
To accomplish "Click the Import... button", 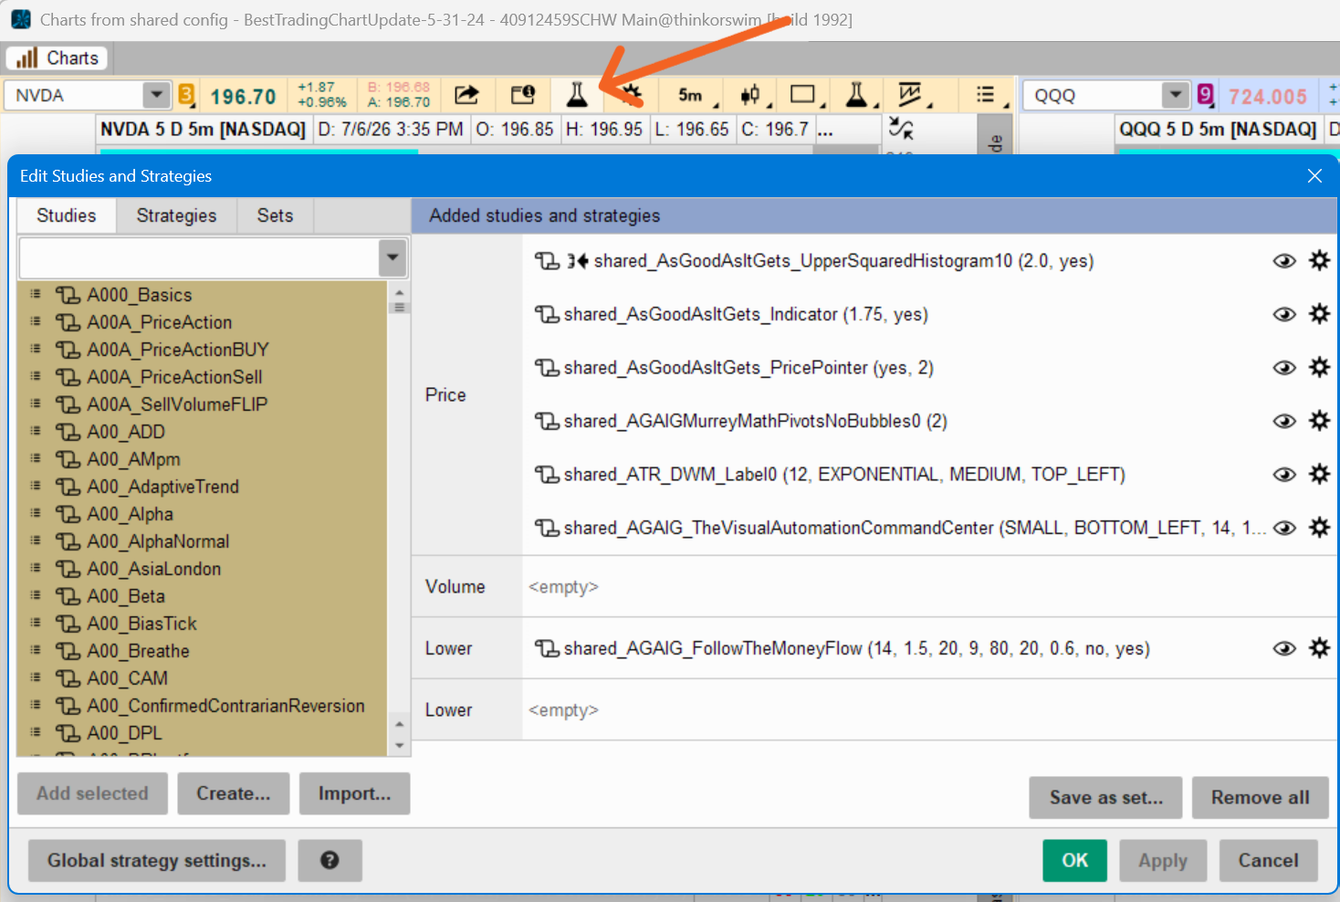I will (354, 794).
